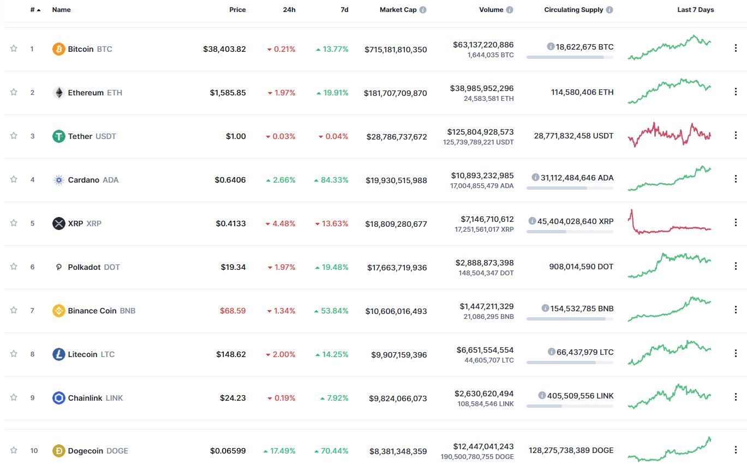Viewport: 747px width, 471px height.
Task: Open the three-dot menu for Dogecoin
Action: [x=736, y=450]
